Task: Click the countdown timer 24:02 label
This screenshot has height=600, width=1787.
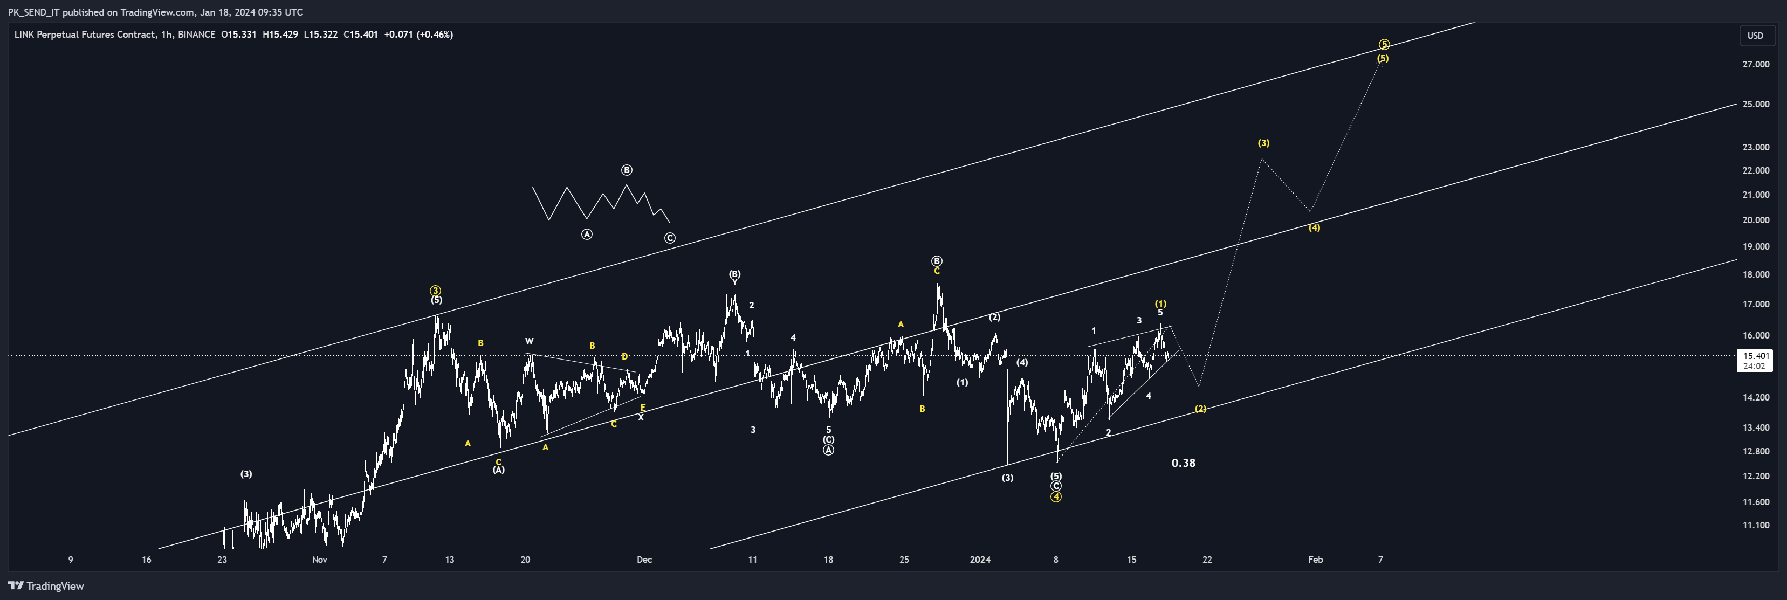Action: 1755,366
